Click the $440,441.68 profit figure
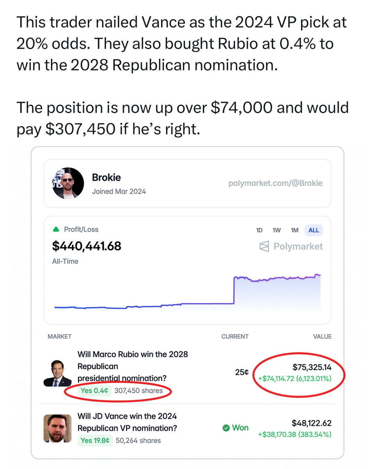Screen dimensions: 375x469 87,246
